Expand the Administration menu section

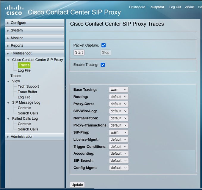(35, 137)
